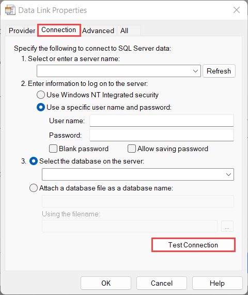Confirm with the OK button
Viewport: 248px width, 295px height.
coord(106,283)
